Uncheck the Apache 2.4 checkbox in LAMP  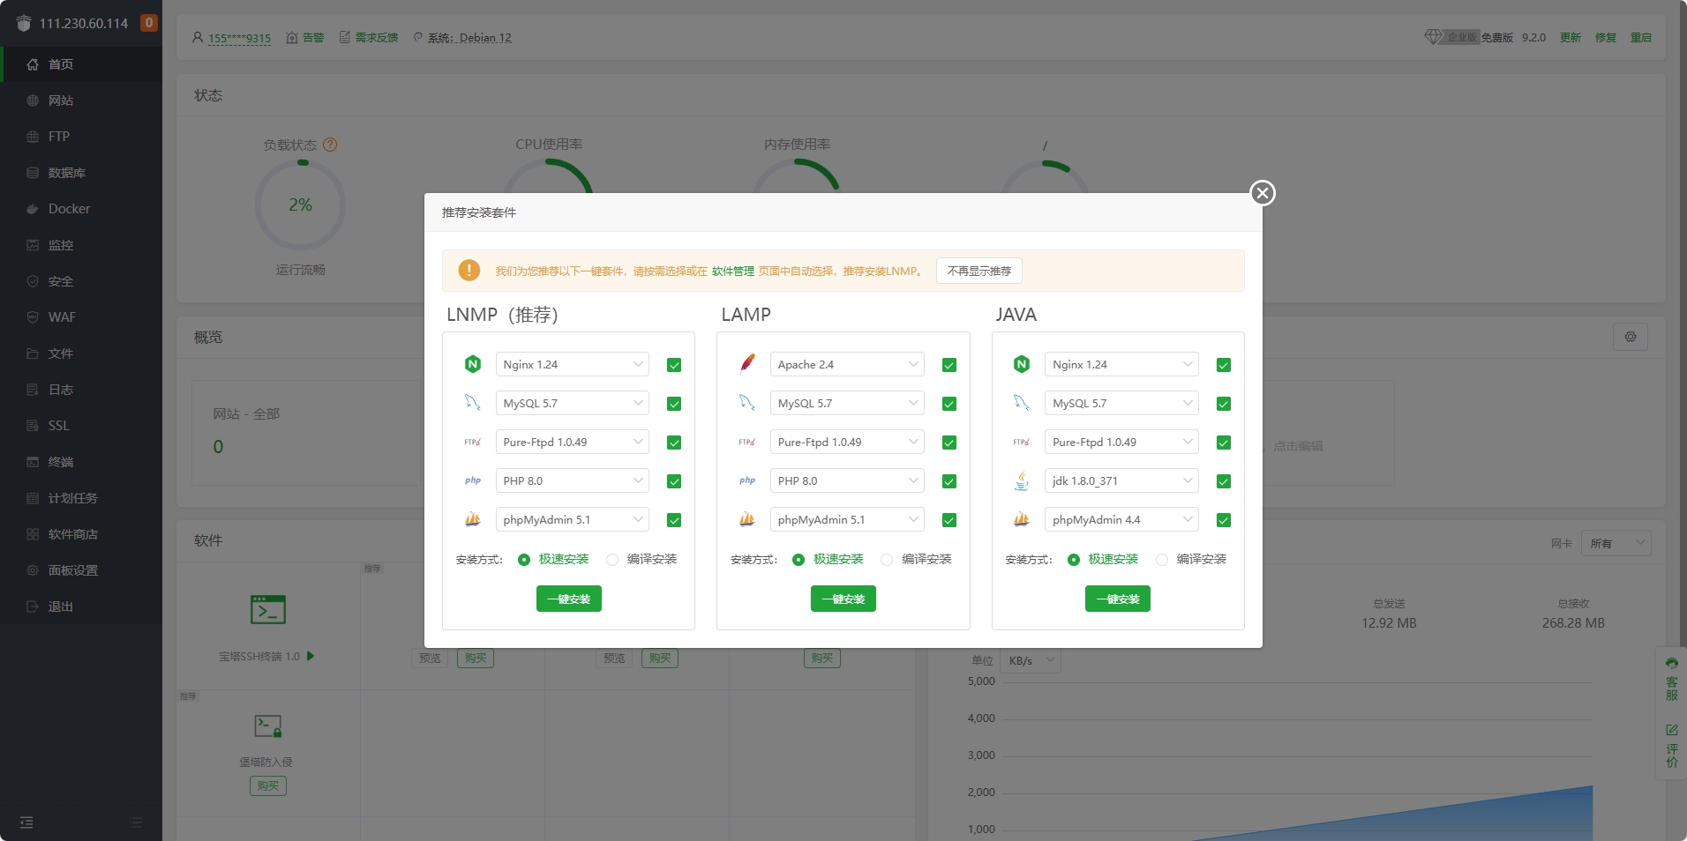pos(948,365)
